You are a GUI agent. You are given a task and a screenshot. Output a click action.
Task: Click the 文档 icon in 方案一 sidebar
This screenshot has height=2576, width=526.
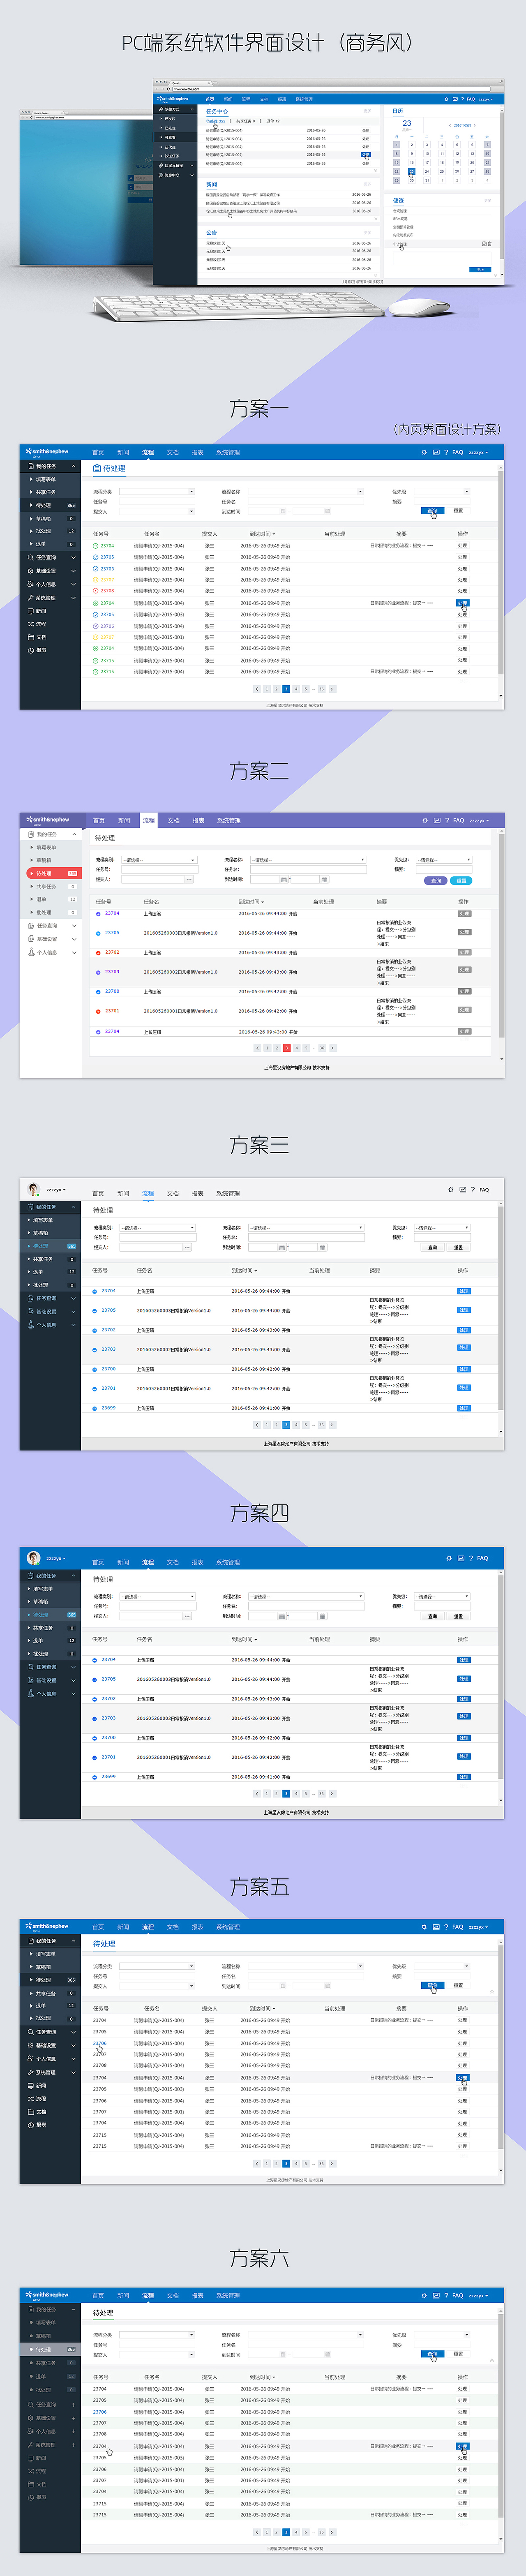(30, 637)
